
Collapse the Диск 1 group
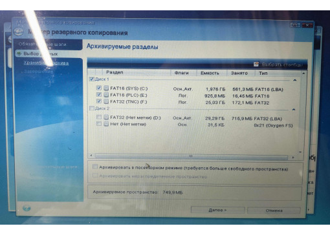tap(295, 80)
